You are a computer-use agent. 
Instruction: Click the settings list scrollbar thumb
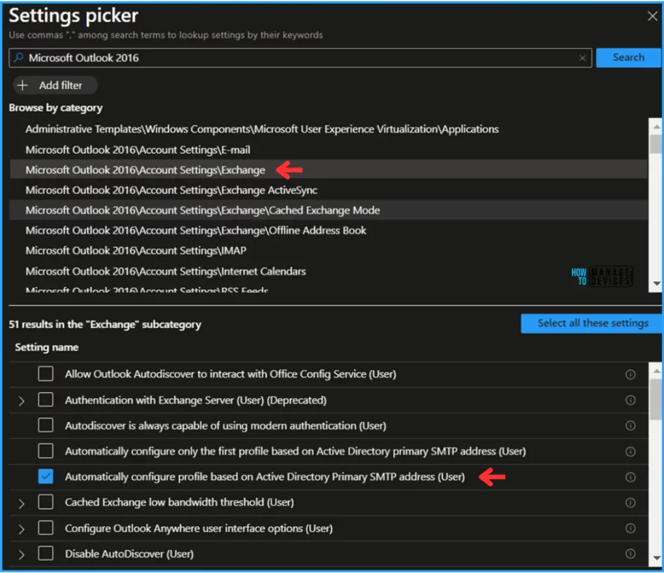(656, 399)
